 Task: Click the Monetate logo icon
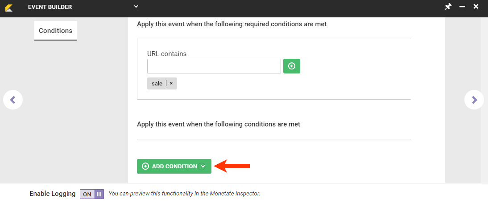click(8, 7)
